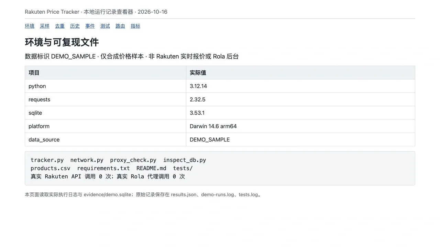The width and height of the screenshot is (440, 247).
Task: Select the 测试 link
Action: pyautogui.click(x=105, y=26)
